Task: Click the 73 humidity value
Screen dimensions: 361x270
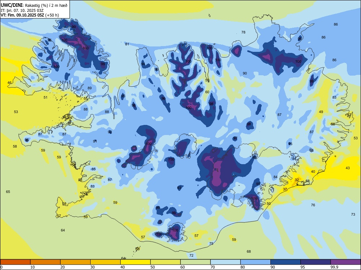Action: [353, 214]
